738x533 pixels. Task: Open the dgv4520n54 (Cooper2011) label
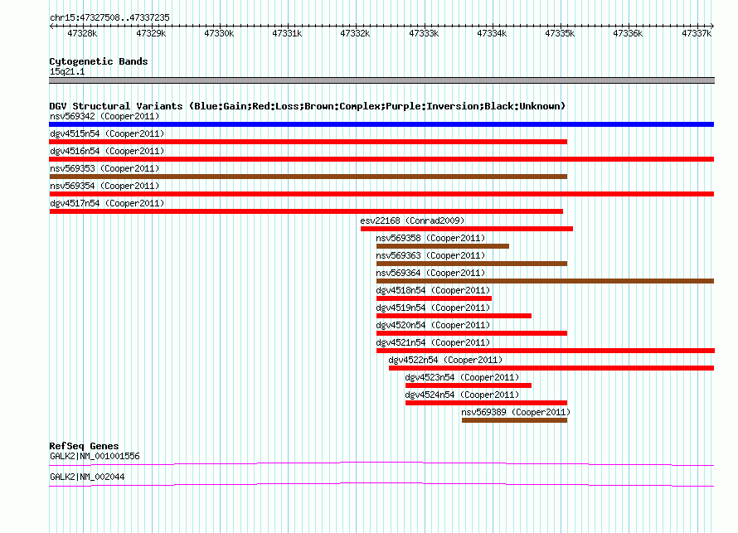click(433, 325)
